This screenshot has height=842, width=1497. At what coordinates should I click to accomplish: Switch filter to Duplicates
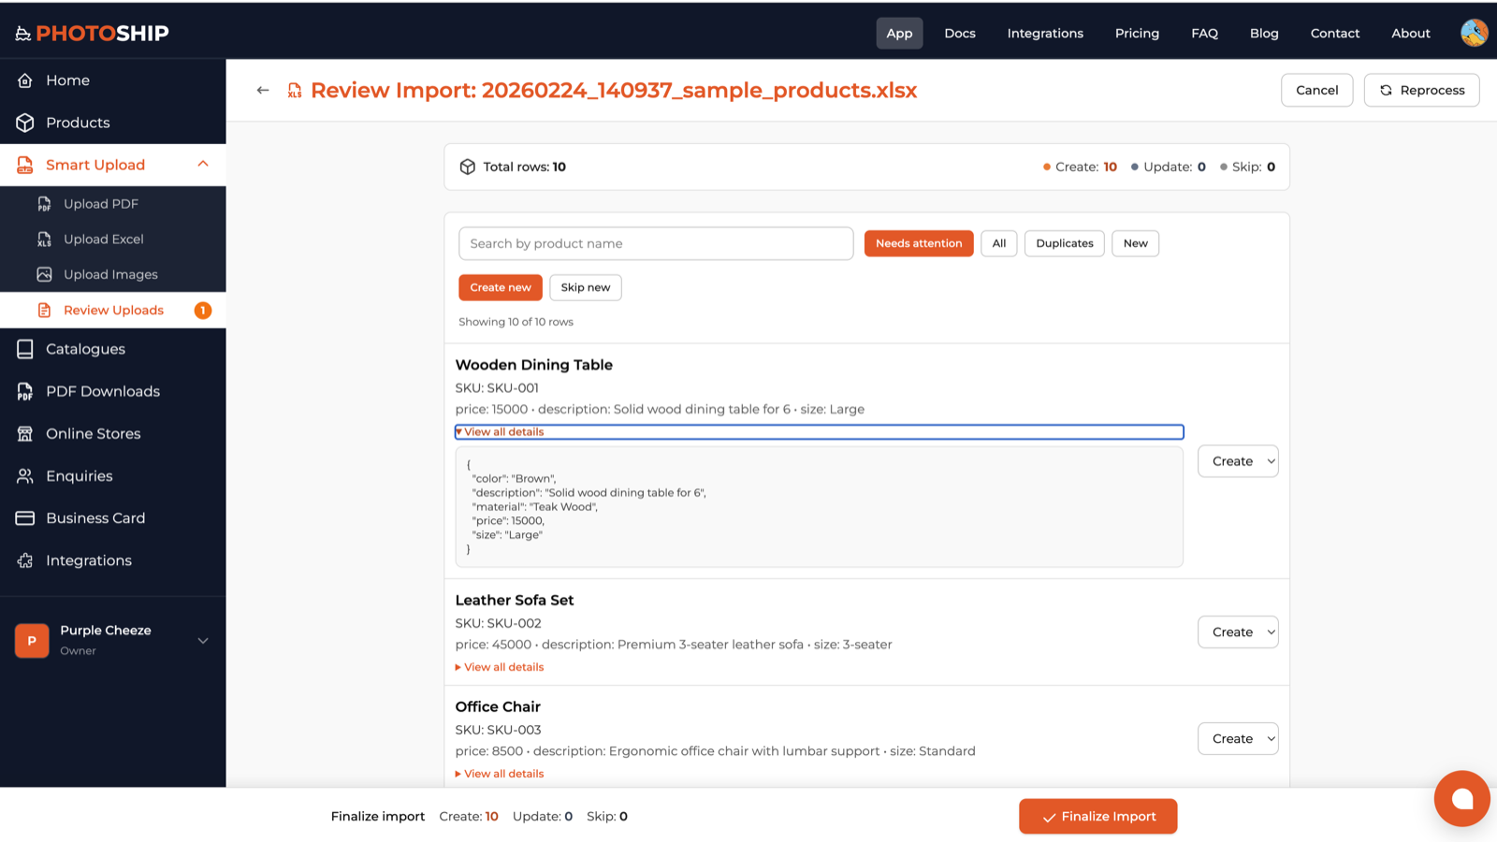coord(1064,243)
